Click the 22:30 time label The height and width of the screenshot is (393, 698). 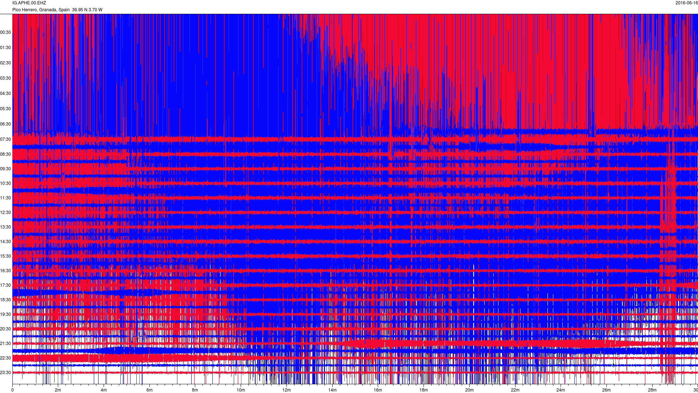click(x=5, y=358)
